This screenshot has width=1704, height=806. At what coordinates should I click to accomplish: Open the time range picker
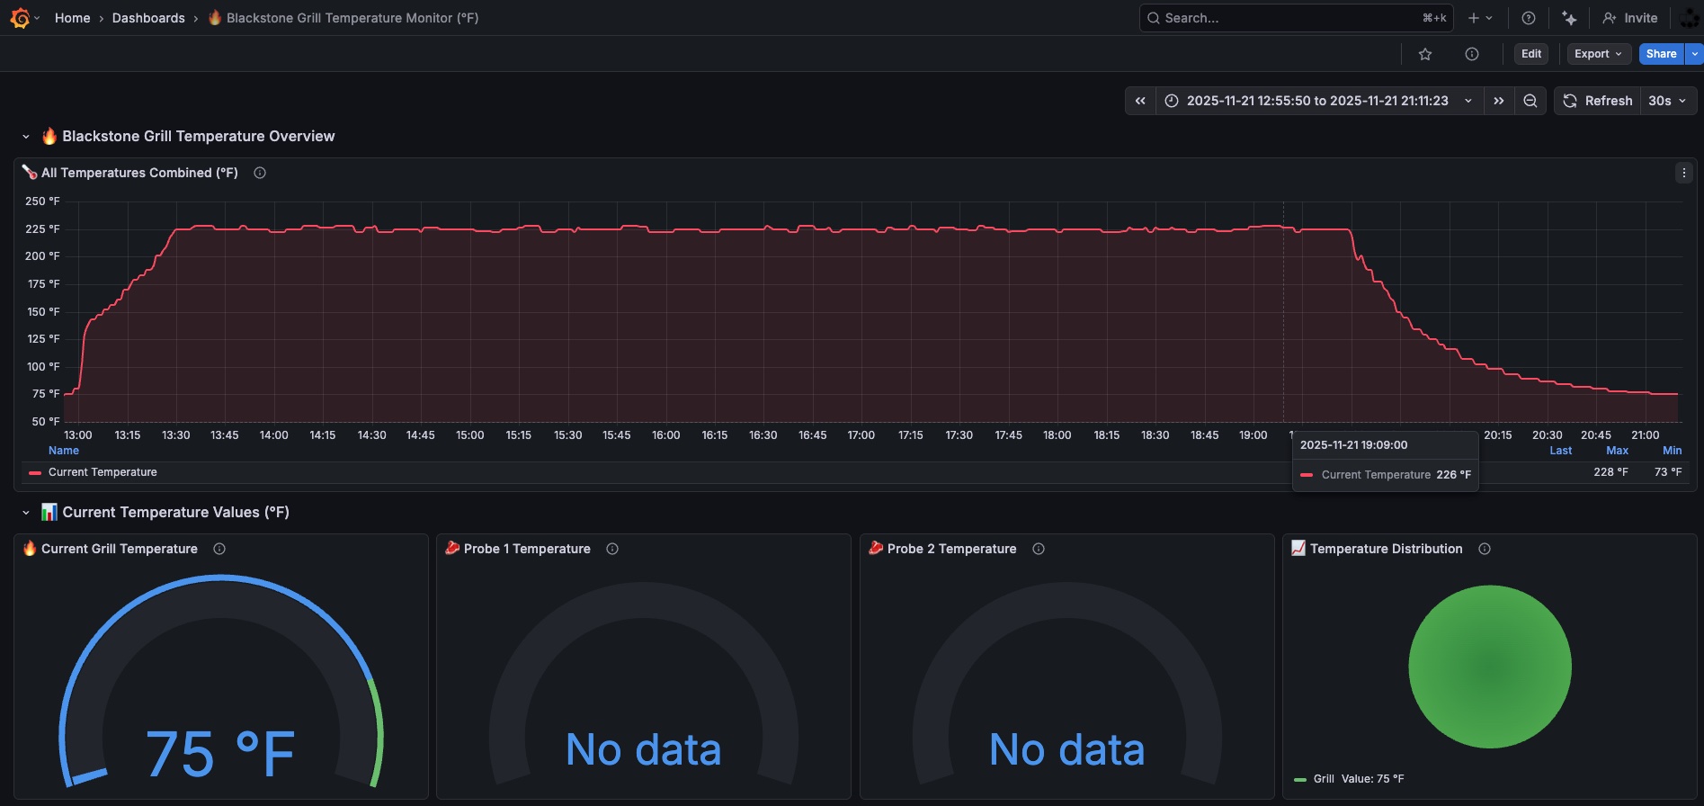pos(1318,101)
